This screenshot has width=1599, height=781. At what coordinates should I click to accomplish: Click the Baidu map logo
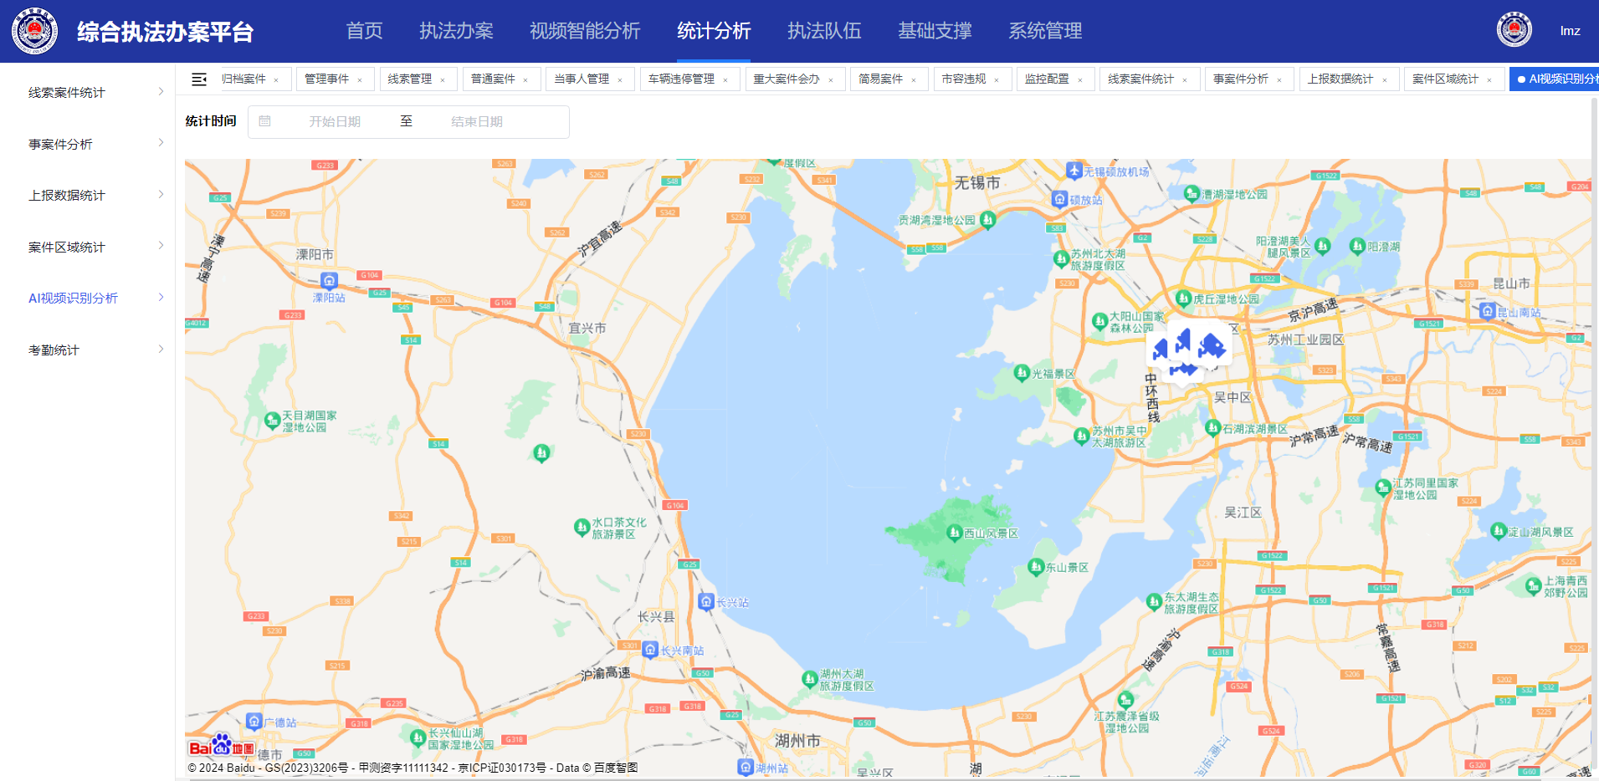pos(222,746)
